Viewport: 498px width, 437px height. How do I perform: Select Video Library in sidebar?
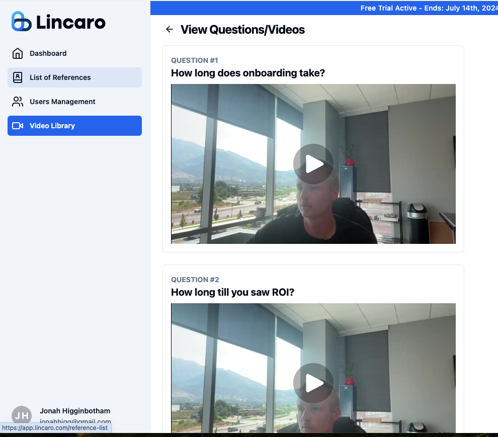pyautogui.click(x=74, y=126)
